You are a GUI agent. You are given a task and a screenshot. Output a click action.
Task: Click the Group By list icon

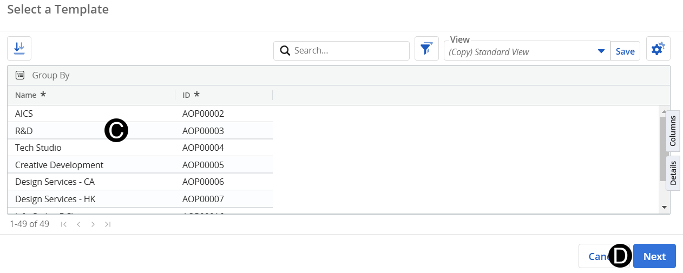pyautogui.click(x=20, y=75)
